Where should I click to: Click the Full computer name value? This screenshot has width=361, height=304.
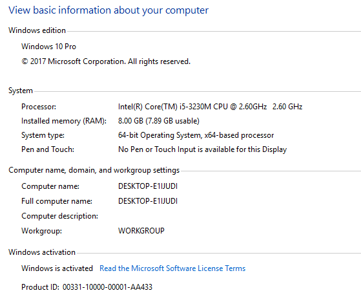pos(148,201)
